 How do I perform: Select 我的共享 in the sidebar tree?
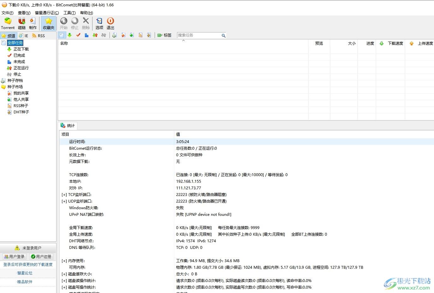click(21, 93)
